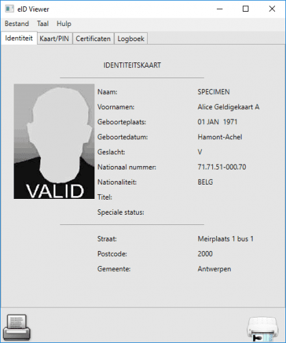Select the Identiteit tab
The image size is (286, 343).
(19, 38)
